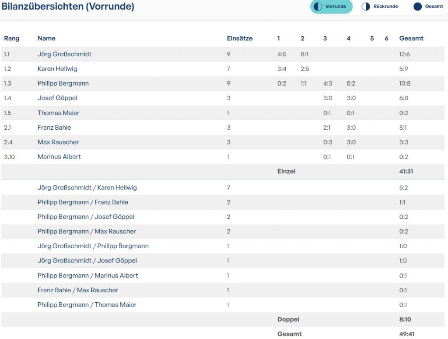Open Marinus Albert's profile
Image resolution: width=448 pixels, height=339 pixels.
(x=59, y=157)
